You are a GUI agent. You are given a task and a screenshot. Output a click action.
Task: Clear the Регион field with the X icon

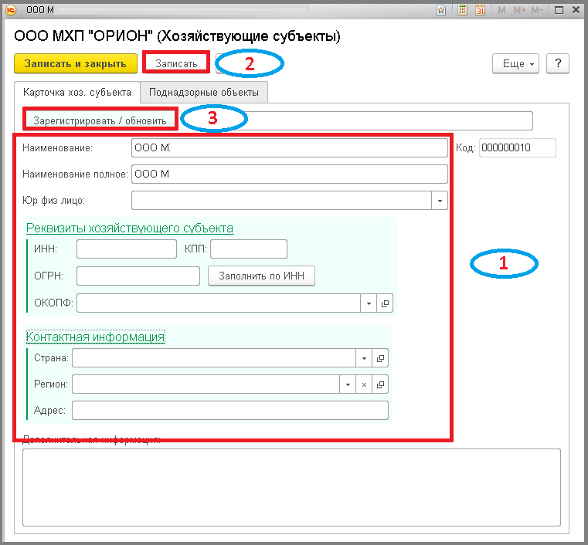(x=364, y=384)
